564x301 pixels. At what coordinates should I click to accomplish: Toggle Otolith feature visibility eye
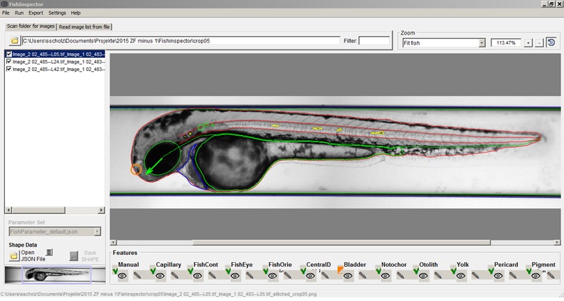pos(423,276)
